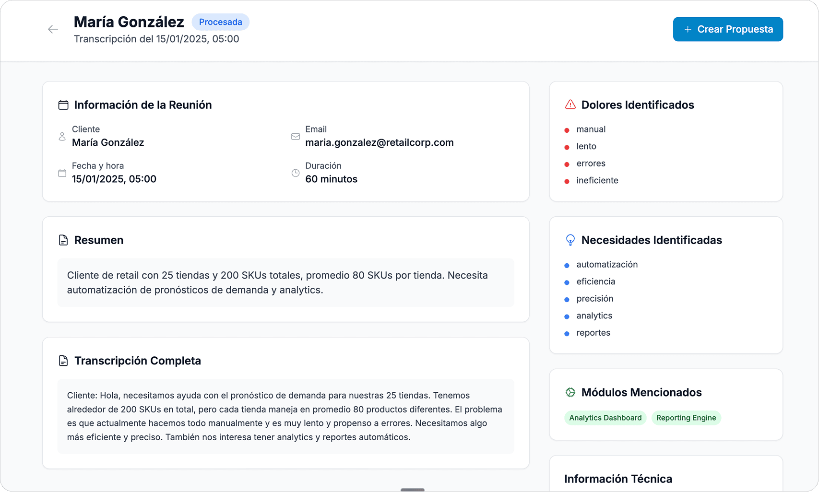
Task: Click the document icon beside Resumen
Action: (64, 240)
